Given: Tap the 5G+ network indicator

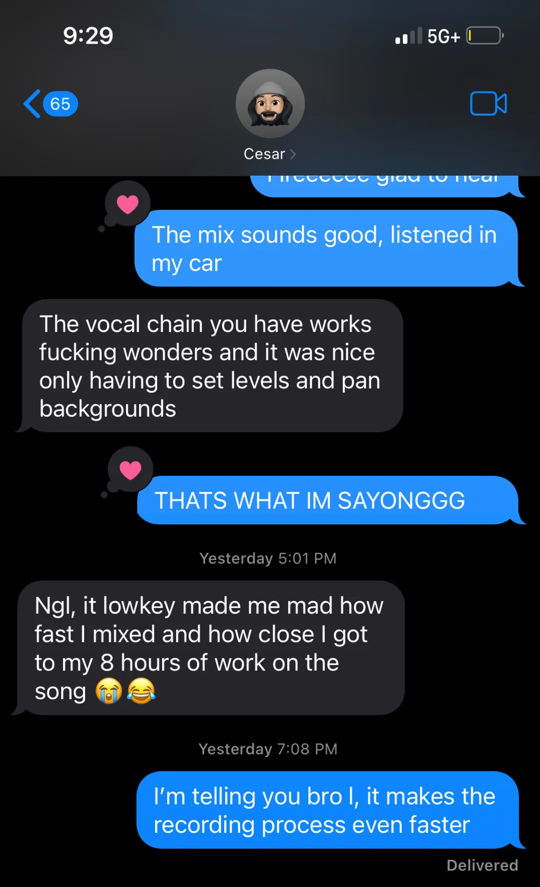Looking at the screenshot, I should (443, 37).
